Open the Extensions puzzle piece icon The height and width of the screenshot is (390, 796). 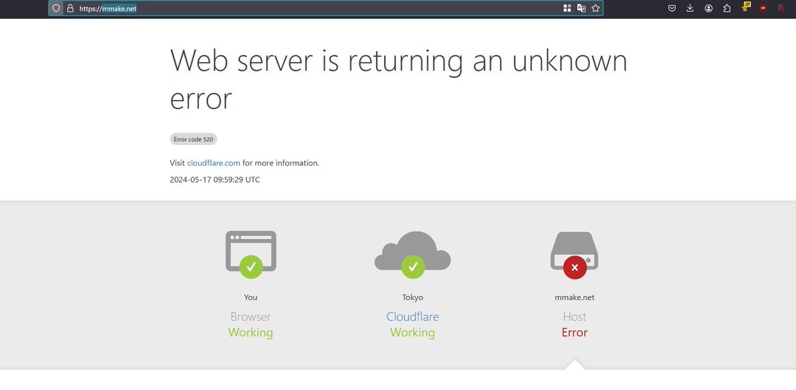point(727,9)
